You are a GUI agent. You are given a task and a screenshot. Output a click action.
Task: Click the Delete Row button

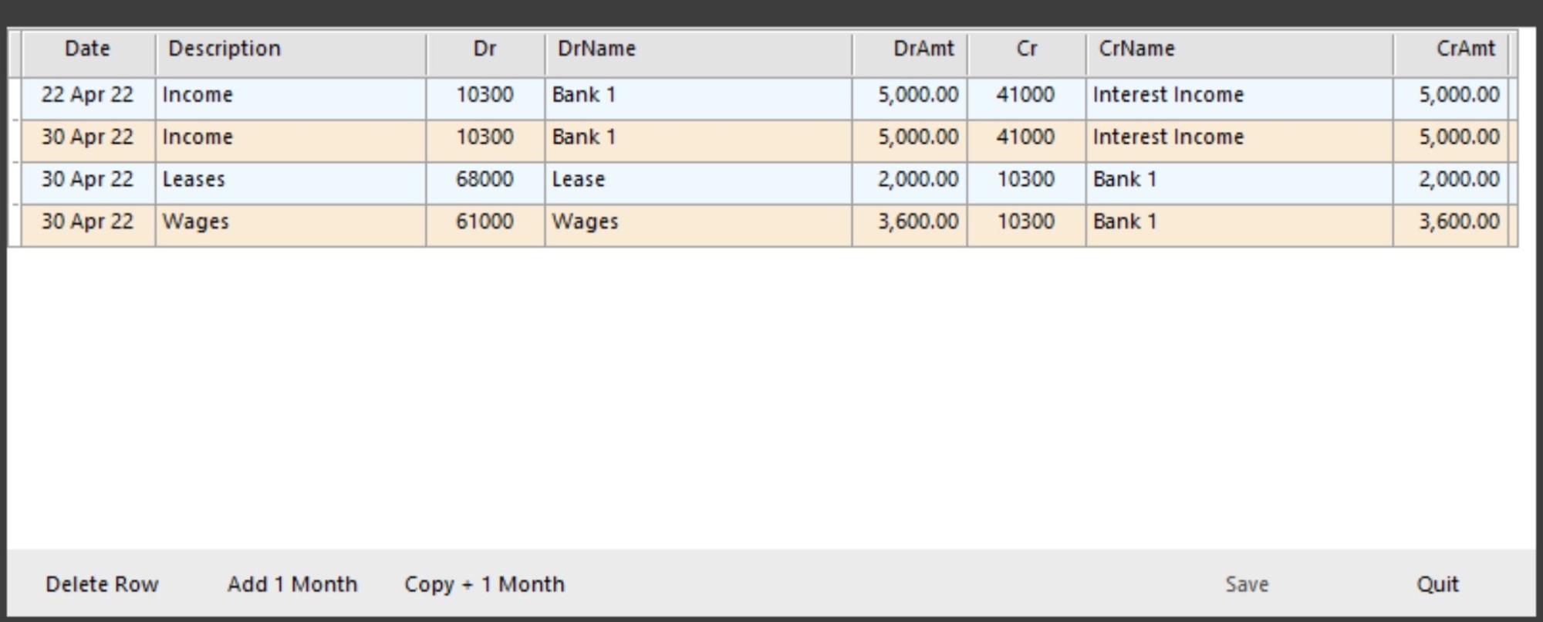(102, 584)
